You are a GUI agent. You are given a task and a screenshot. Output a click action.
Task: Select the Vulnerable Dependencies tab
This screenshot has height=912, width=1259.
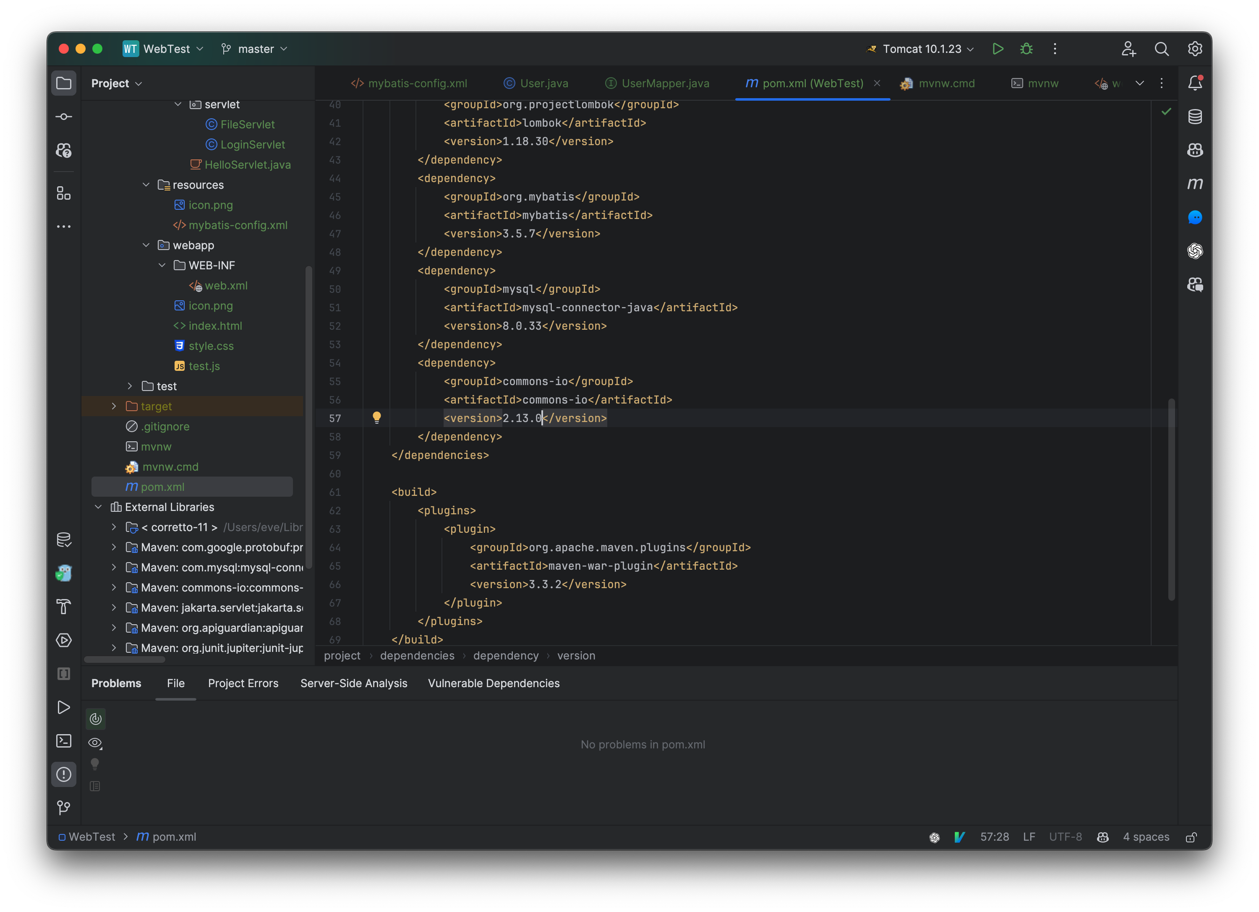[494, 683]
